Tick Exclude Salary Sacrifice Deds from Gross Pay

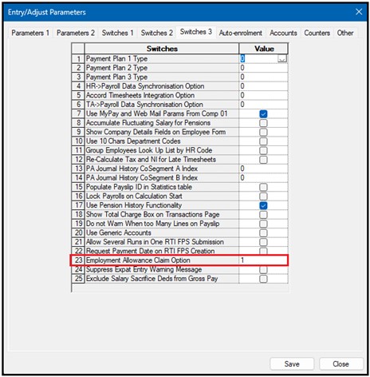click(x=263, y=279)
